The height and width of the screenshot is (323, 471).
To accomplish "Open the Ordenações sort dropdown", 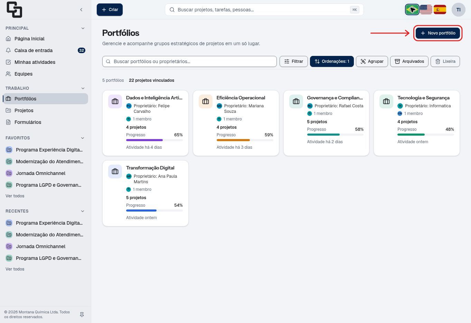I will click(x=332, y=61).
